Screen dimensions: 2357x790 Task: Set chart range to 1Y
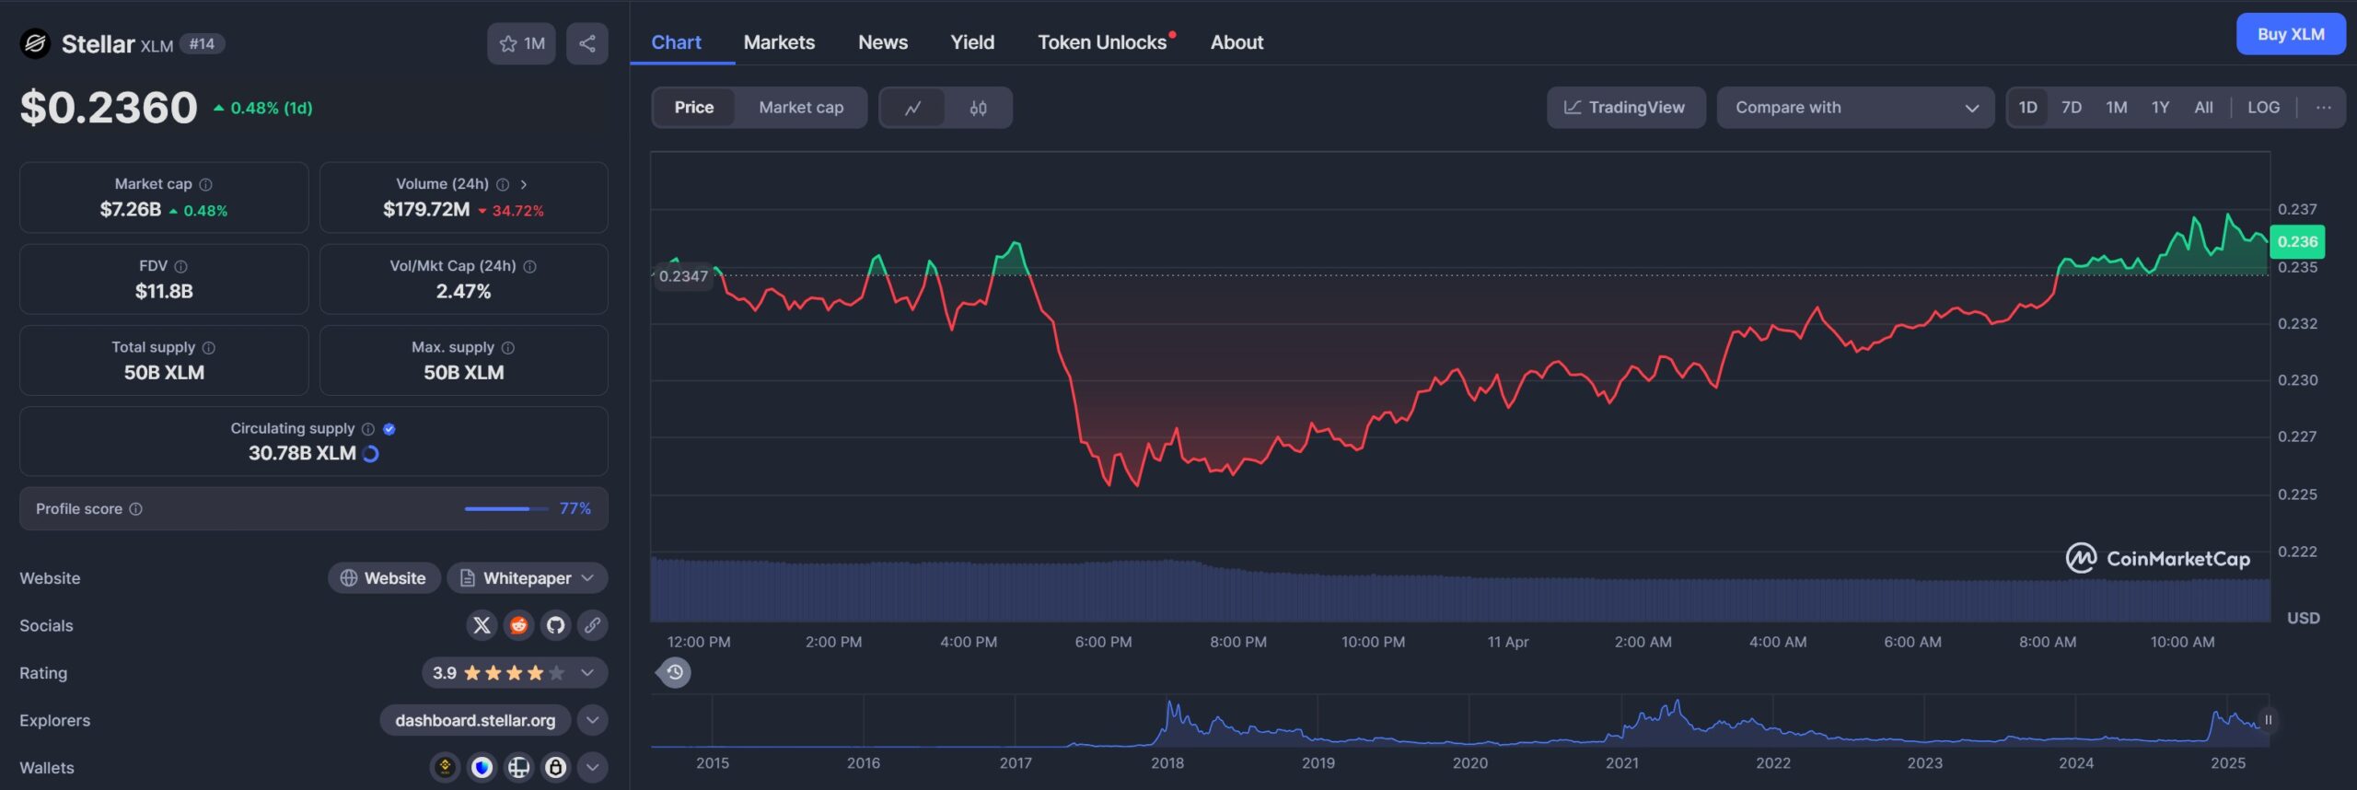2160,108
